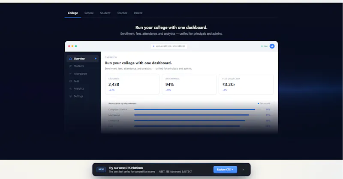Click the Explore CTS button
Image resolution: width=343 pixels, height=179 pixels.
(225, 170)
